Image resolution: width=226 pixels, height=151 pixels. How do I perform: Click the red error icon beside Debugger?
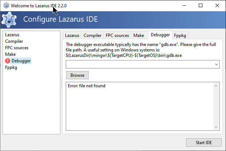(x=8, y=61)
